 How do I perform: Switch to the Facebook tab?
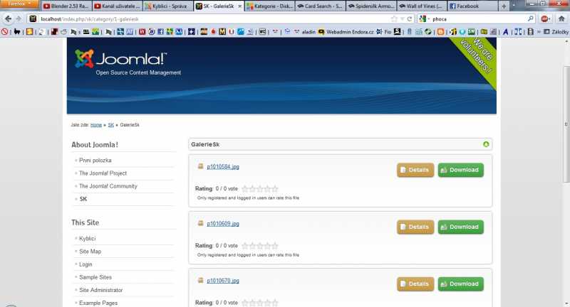(x=475, y=6)
